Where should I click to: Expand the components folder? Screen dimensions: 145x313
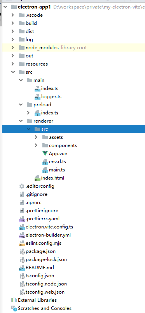pyautogui.click(x=36, y=145)
